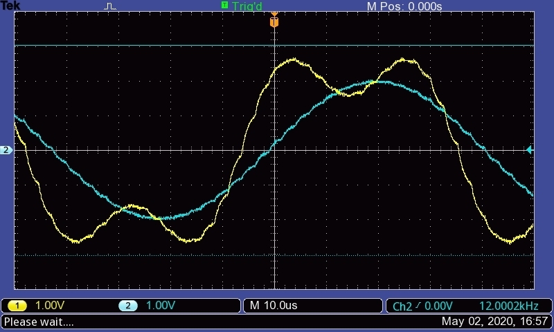The width and height of the screenshot is (554, 332).
Task: Open the M 10.0us timebase readout
Action: coord(273,306)
